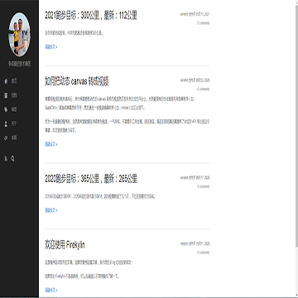298x298 pixels.
Task: Open the friend links (chain) icon in the sidebar
Action: (6, 138)
